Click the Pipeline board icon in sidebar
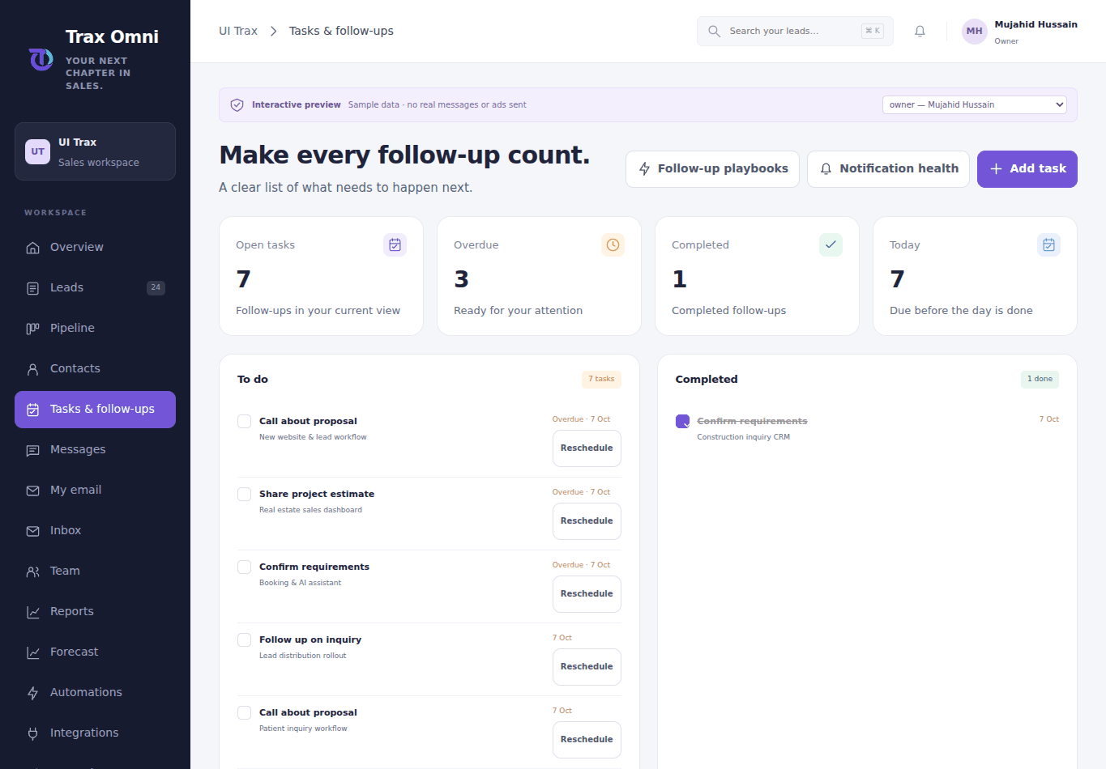1106x769 pixels. 33,329
